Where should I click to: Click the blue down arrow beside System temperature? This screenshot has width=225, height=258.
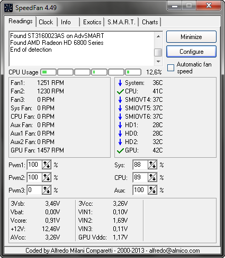[x=120, y=83]
